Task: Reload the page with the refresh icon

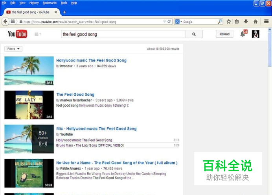Action: pyautogui.click(x=169, y=22)
